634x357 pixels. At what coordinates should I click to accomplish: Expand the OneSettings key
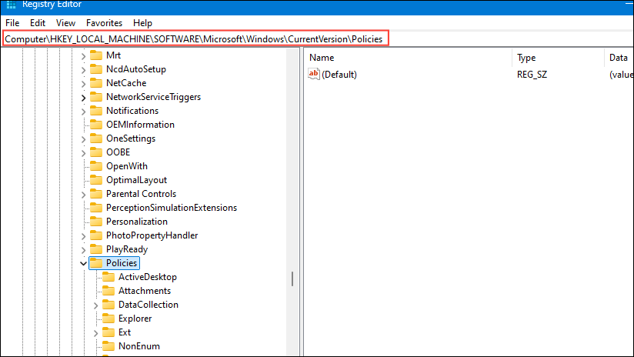click(x=83, y=138)
